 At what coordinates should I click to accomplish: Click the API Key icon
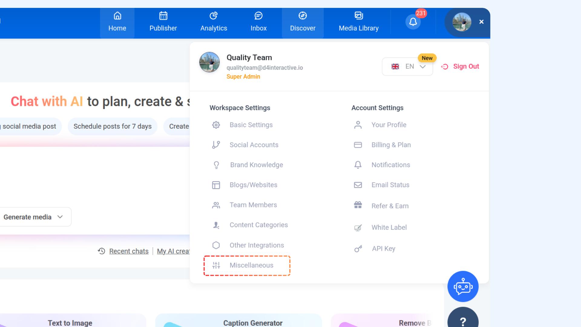[358, 249]
